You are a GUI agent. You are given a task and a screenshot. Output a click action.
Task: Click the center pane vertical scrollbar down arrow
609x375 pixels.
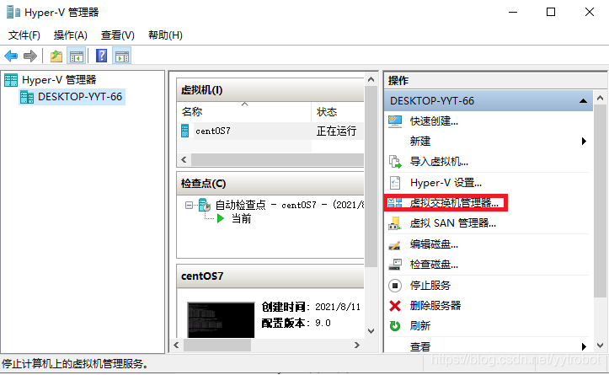tap(371, 331)
